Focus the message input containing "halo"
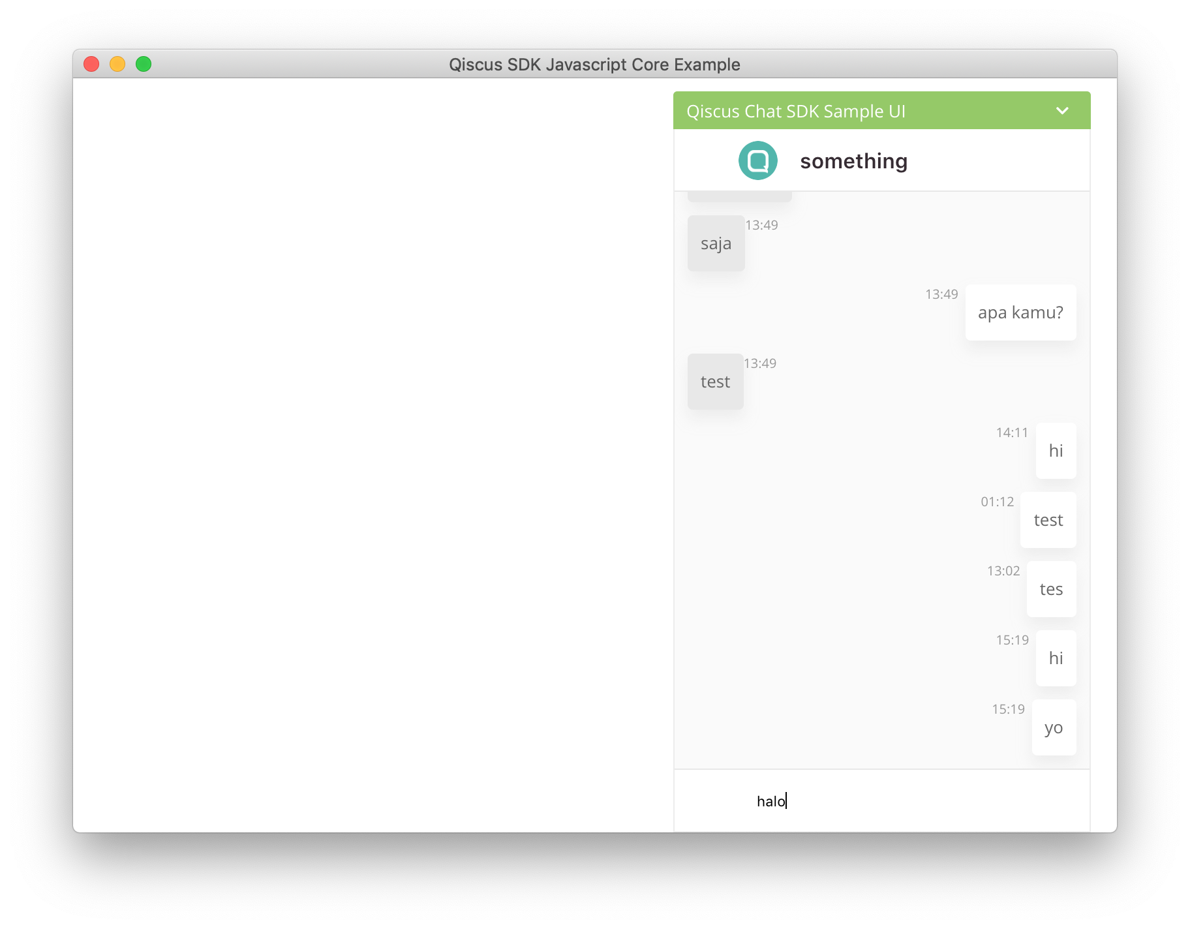 [881, 800]
